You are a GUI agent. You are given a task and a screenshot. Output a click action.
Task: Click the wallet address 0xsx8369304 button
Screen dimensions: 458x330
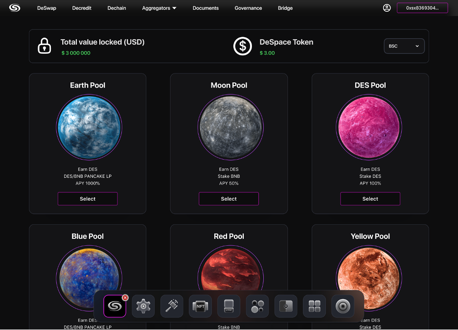(422, 8)
